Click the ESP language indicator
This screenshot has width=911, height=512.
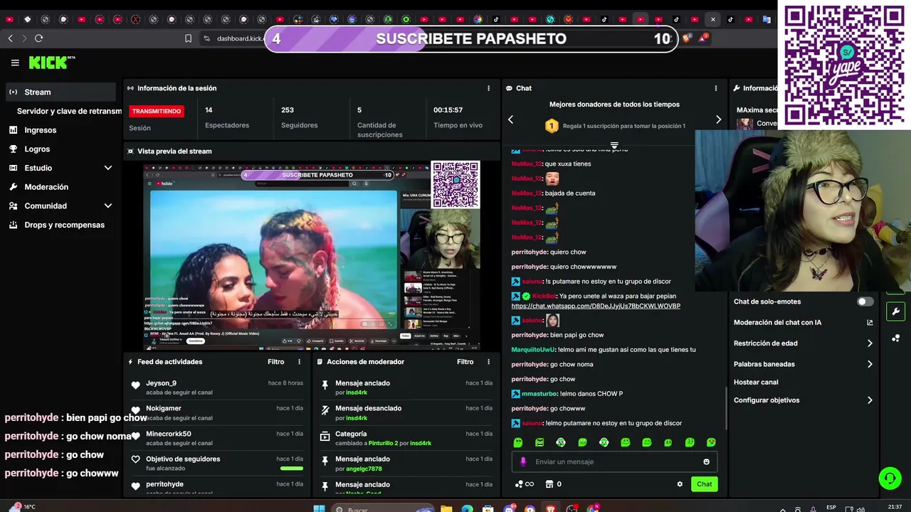pos(831,507)
